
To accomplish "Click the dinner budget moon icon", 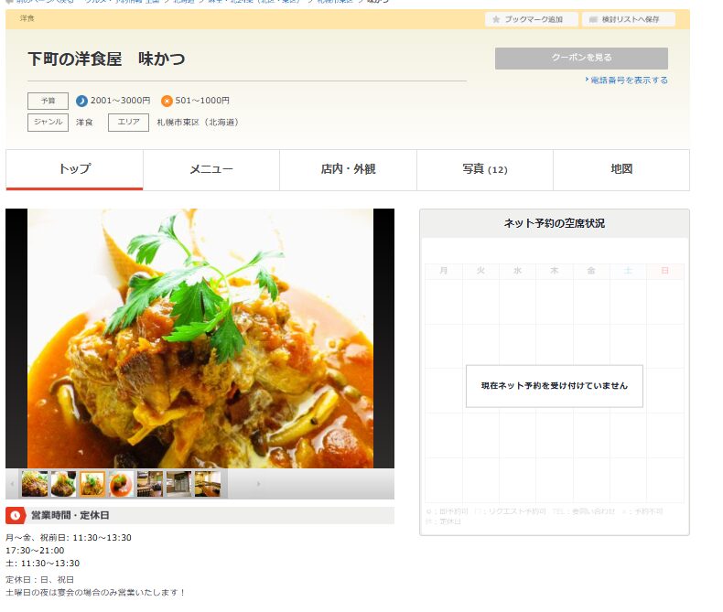I will 81,101.
